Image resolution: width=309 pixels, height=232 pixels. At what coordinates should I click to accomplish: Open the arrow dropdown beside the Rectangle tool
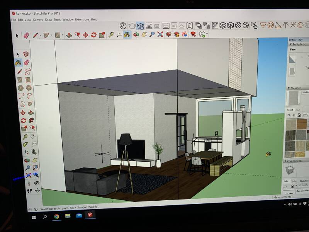point(63,35)
